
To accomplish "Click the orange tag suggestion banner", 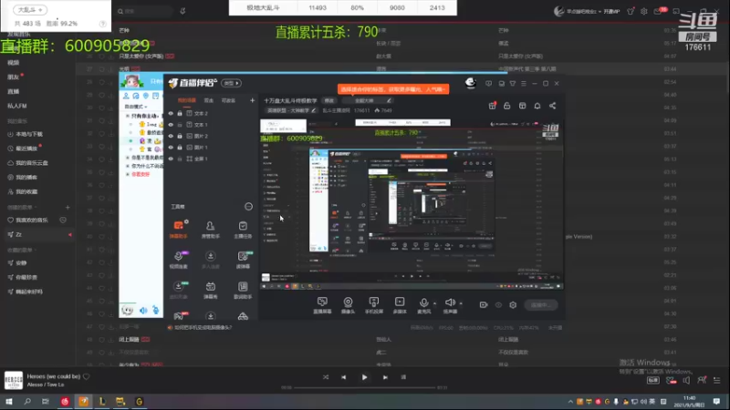I will point(393,89).
